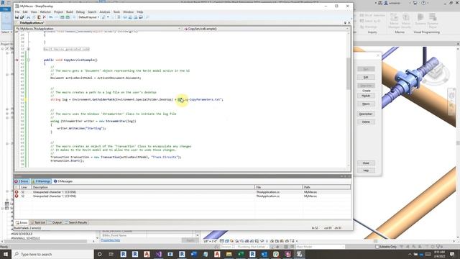Open the CopyServiceExample() member dropdown
The image size is (460, 259).
266,29
